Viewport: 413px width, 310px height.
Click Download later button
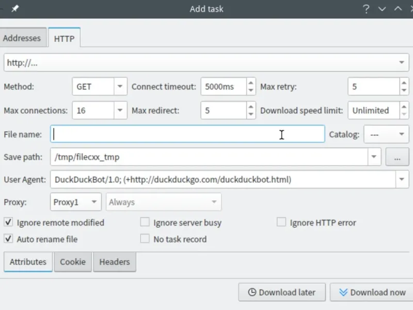[282, 292]
